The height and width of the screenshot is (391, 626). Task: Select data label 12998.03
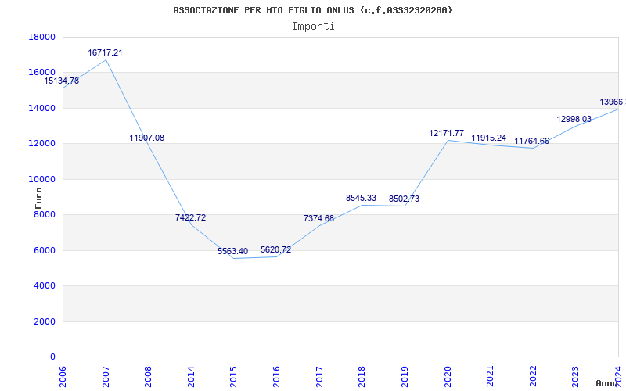tap(574, 120)
